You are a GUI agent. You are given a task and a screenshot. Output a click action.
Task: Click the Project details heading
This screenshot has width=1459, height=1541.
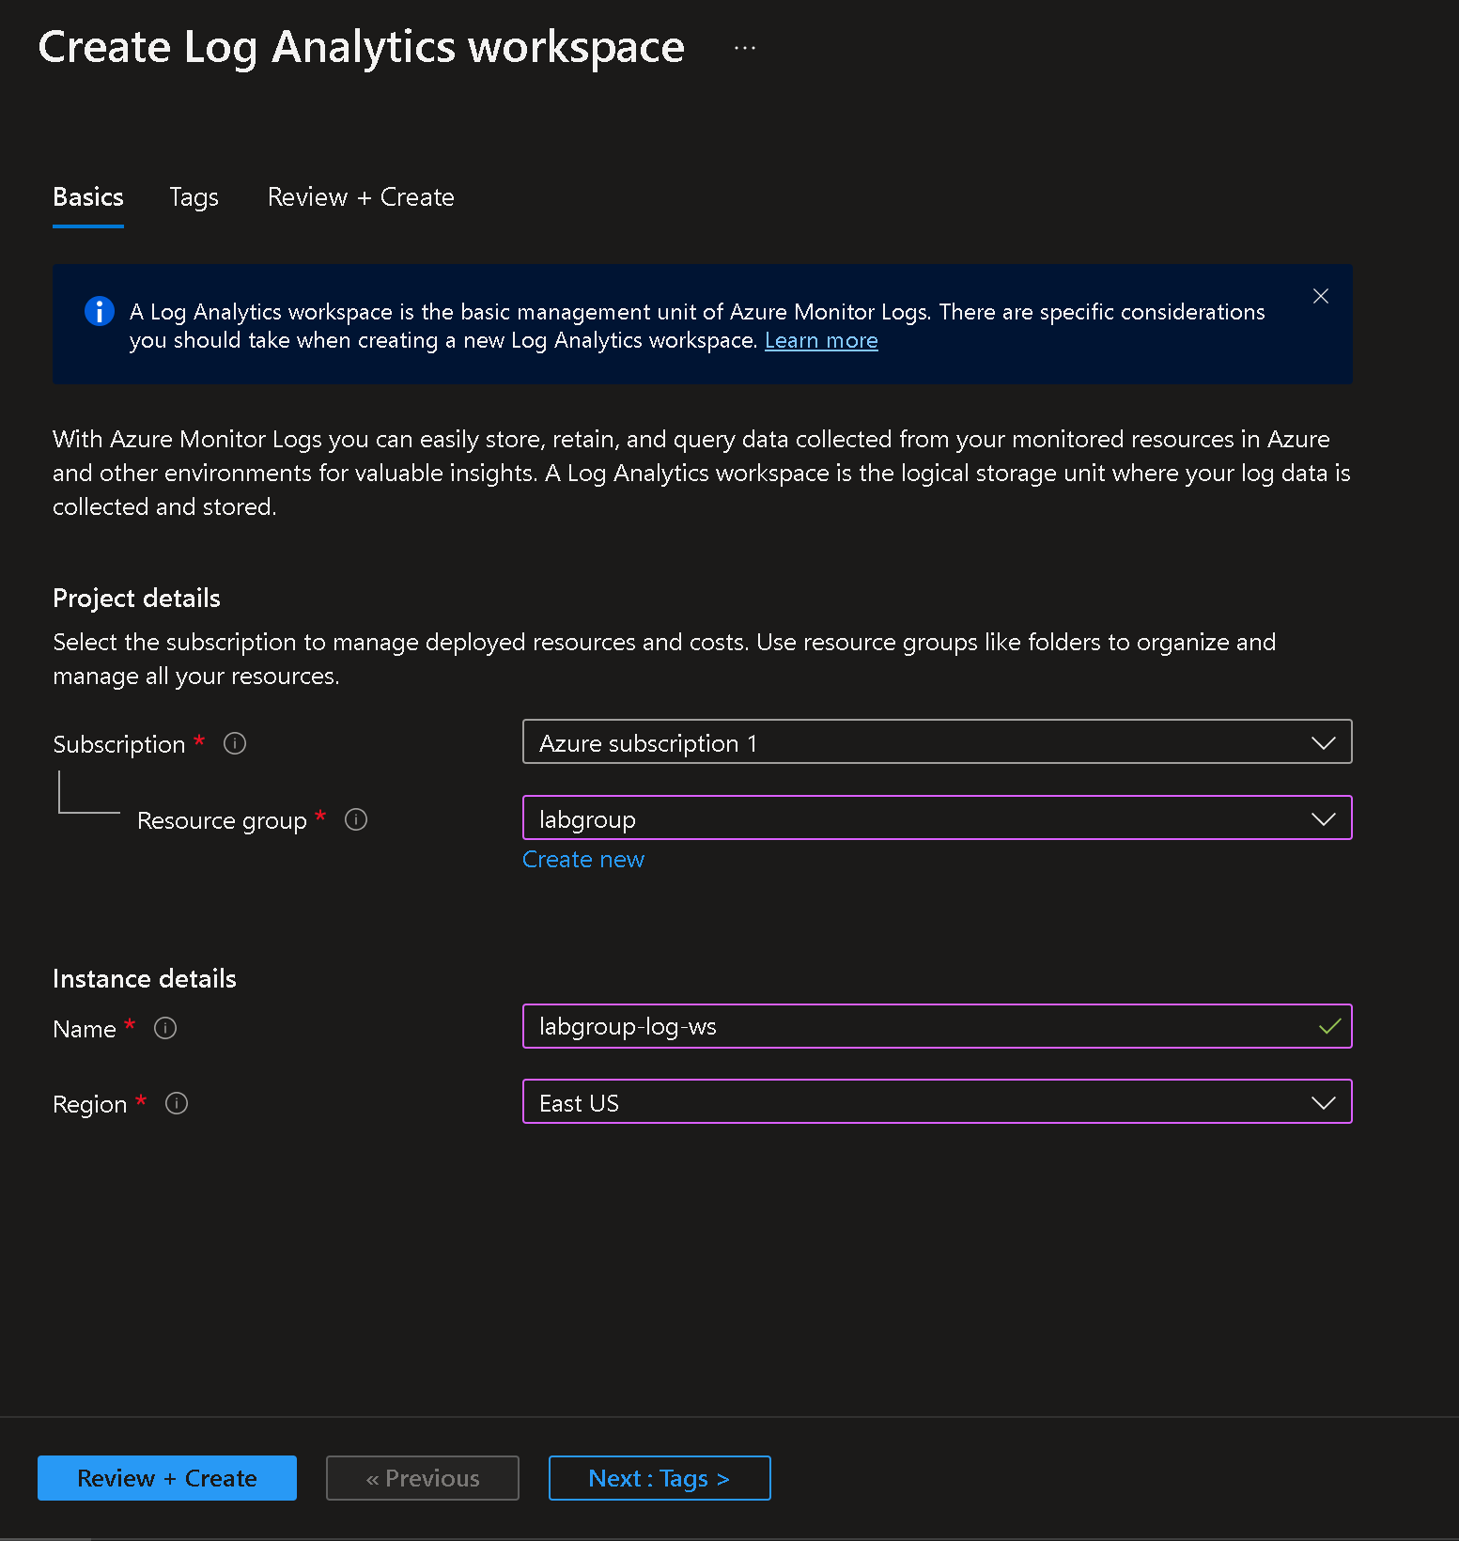(136, 599)
